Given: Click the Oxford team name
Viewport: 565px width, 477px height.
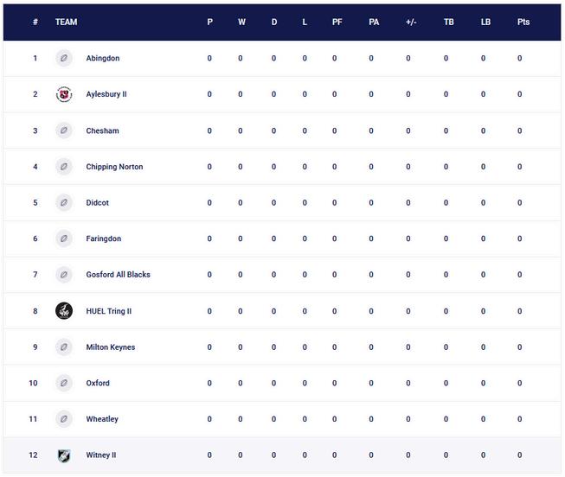Looking at the screenshot, I should pyautogui.click(x=98, y=383).
